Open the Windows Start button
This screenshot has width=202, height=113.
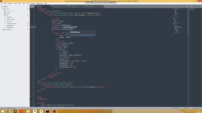pyautogui.click(x=3, y=111)
